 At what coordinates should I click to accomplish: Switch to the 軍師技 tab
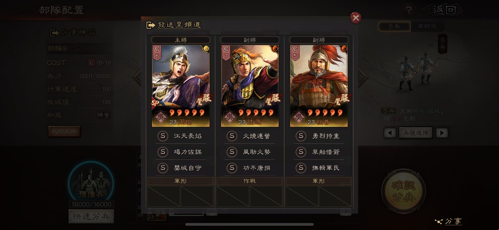(427, 26)
